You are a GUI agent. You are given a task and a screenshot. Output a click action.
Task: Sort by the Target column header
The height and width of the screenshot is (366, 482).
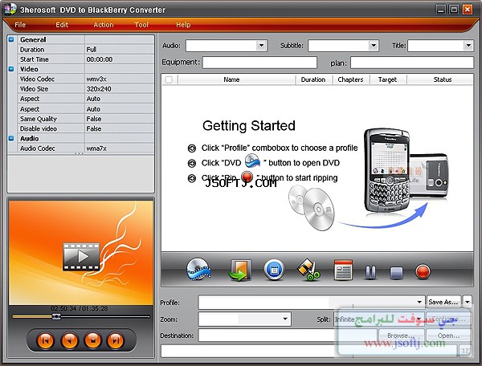click(387, 79)
